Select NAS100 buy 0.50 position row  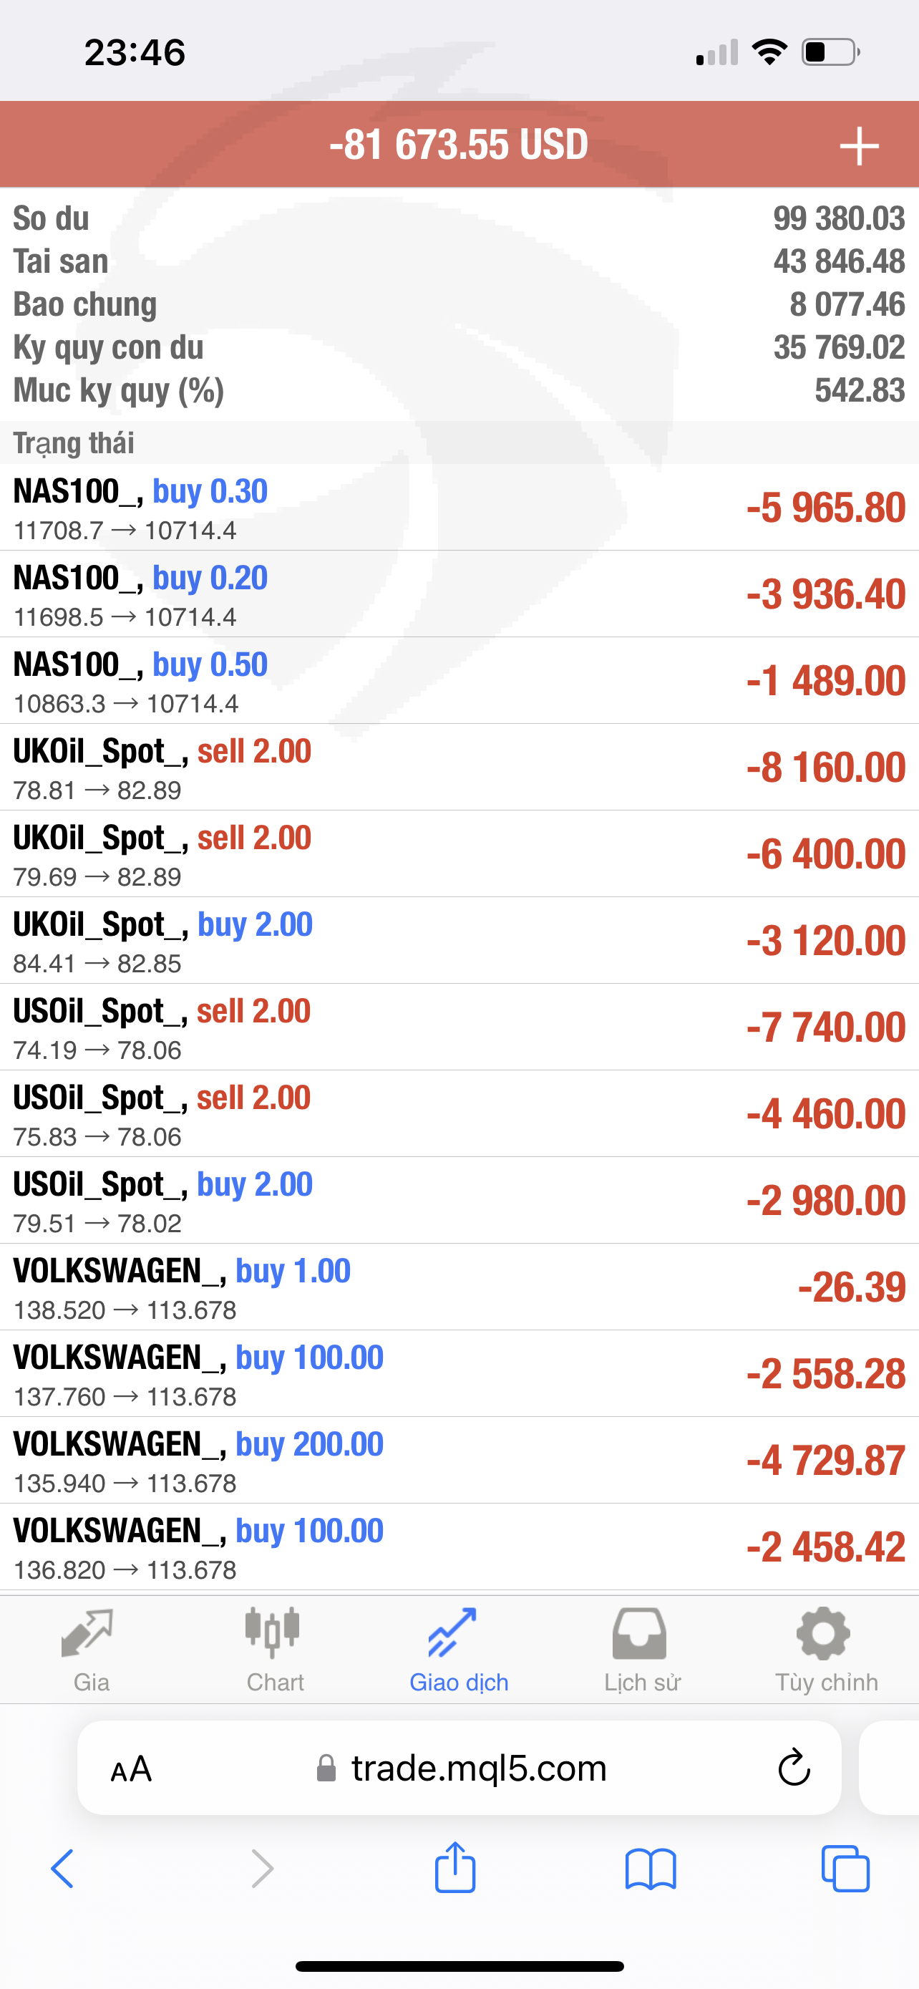point(459,680)
